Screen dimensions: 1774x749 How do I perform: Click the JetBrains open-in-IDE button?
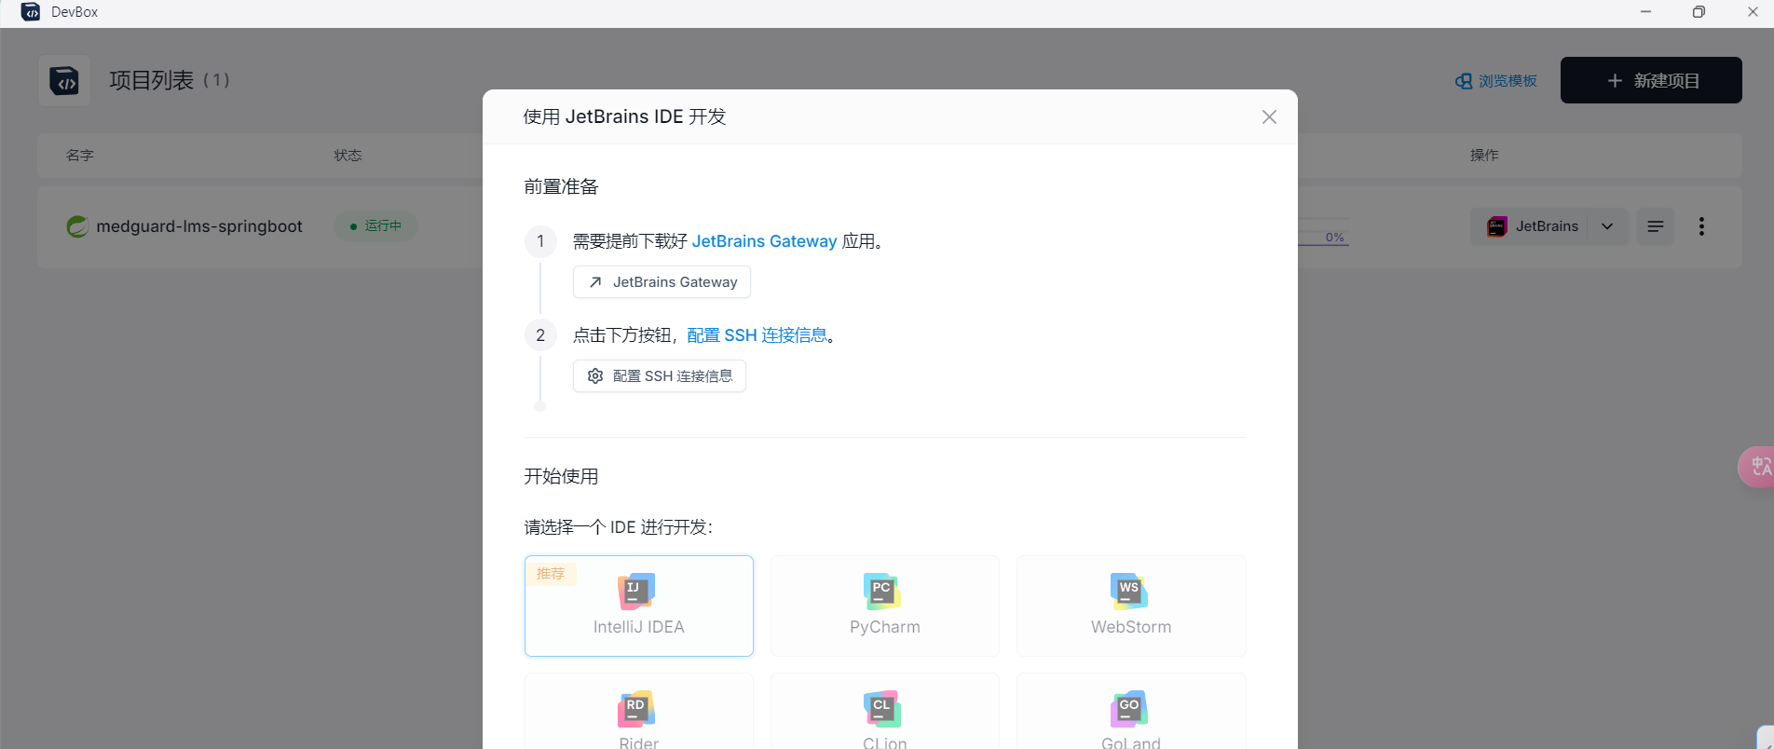tap(1530, 226)
